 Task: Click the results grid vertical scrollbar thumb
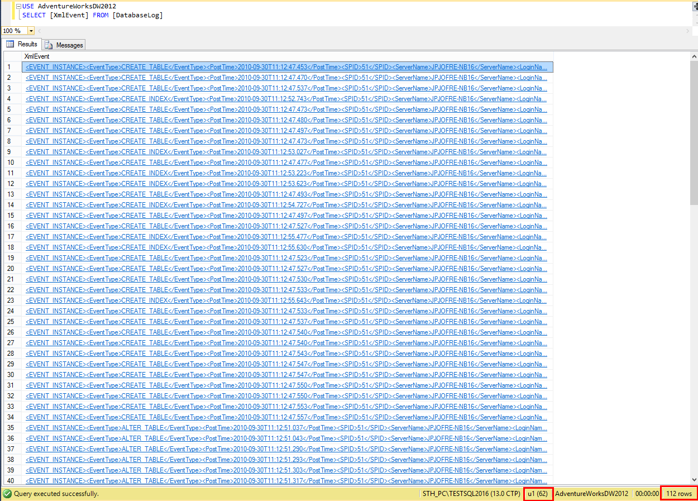click(694, 132)
